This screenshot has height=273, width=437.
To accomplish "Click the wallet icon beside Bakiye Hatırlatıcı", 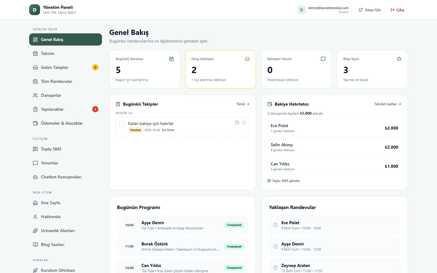I will 270,104.
